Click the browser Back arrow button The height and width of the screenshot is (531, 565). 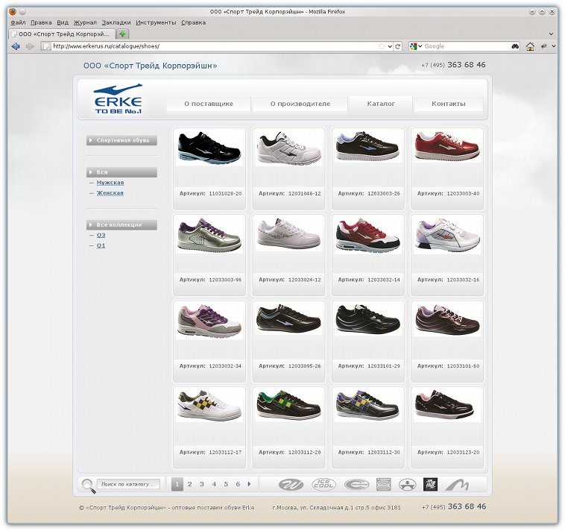16,46
